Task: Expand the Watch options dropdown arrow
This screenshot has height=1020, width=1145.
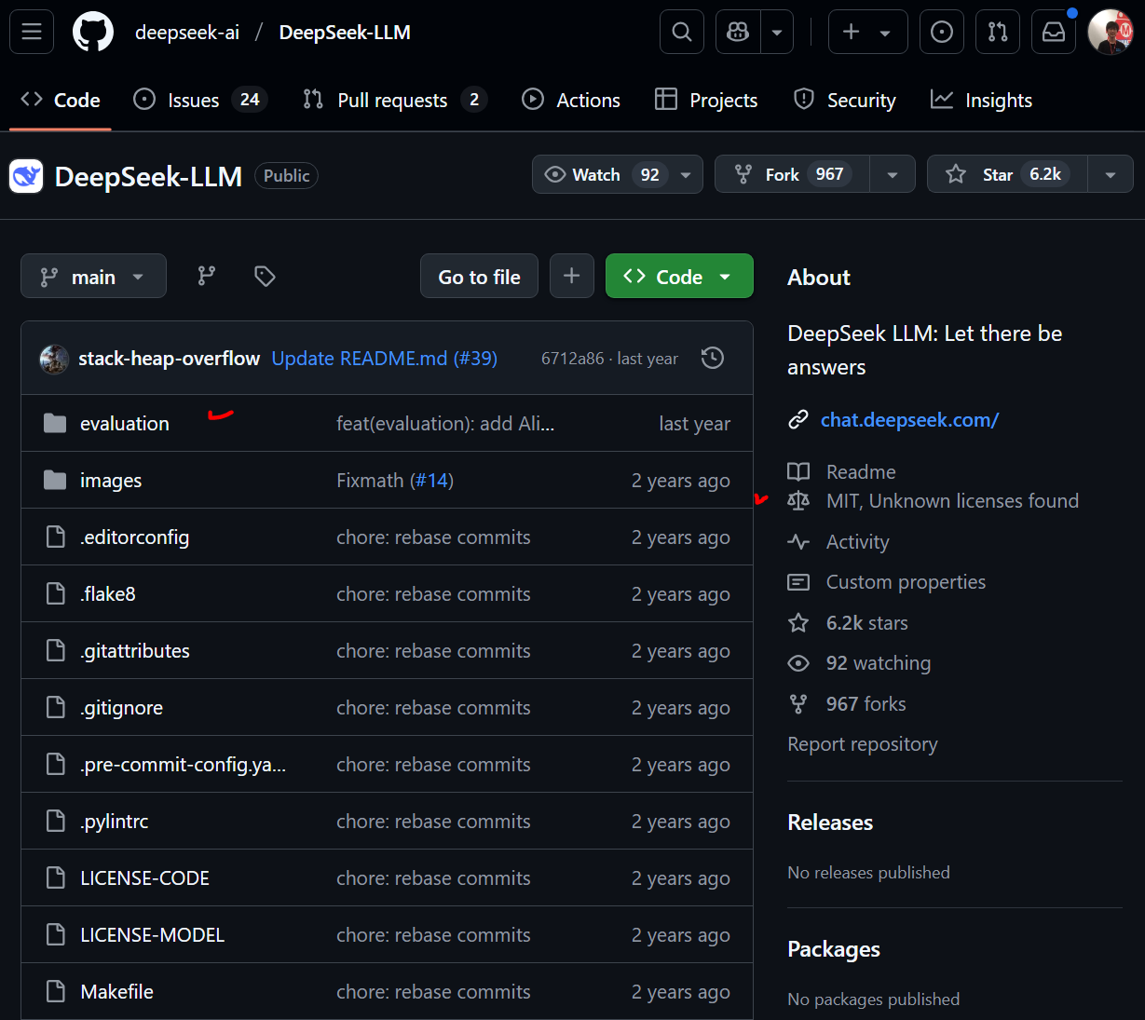Action: pos(687,174)
